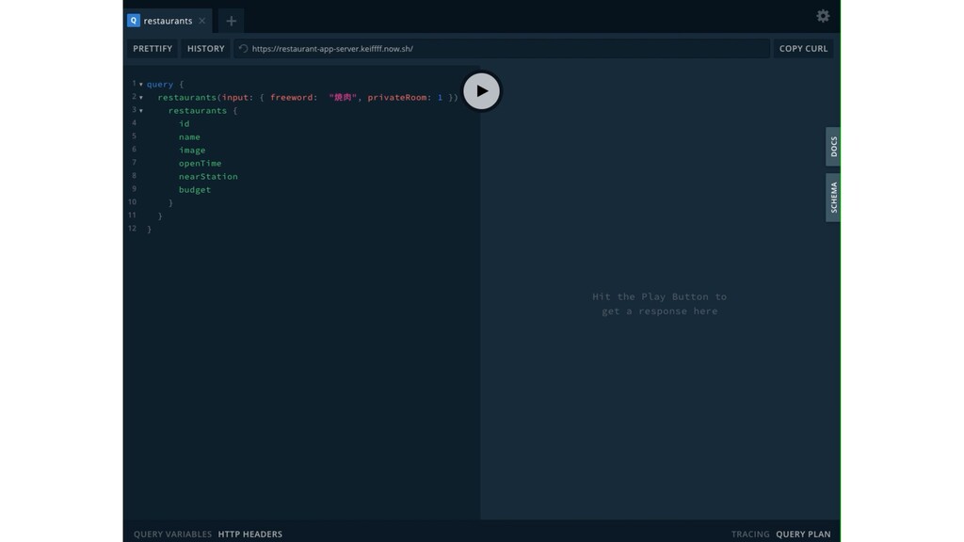Open the settings gear icon
This screenshot has width=964, height=542.
(x=823, y=16)
